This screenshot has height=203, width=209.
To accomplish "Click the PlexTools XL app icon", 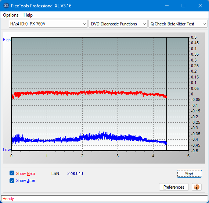I will (x=6, y=6).
